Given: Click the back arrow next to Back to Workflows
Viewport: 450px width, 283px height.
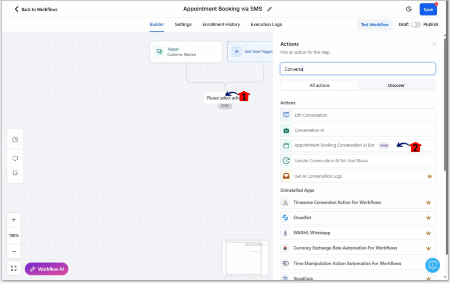Looking at the screenshot, I should (x=16, y=9).
